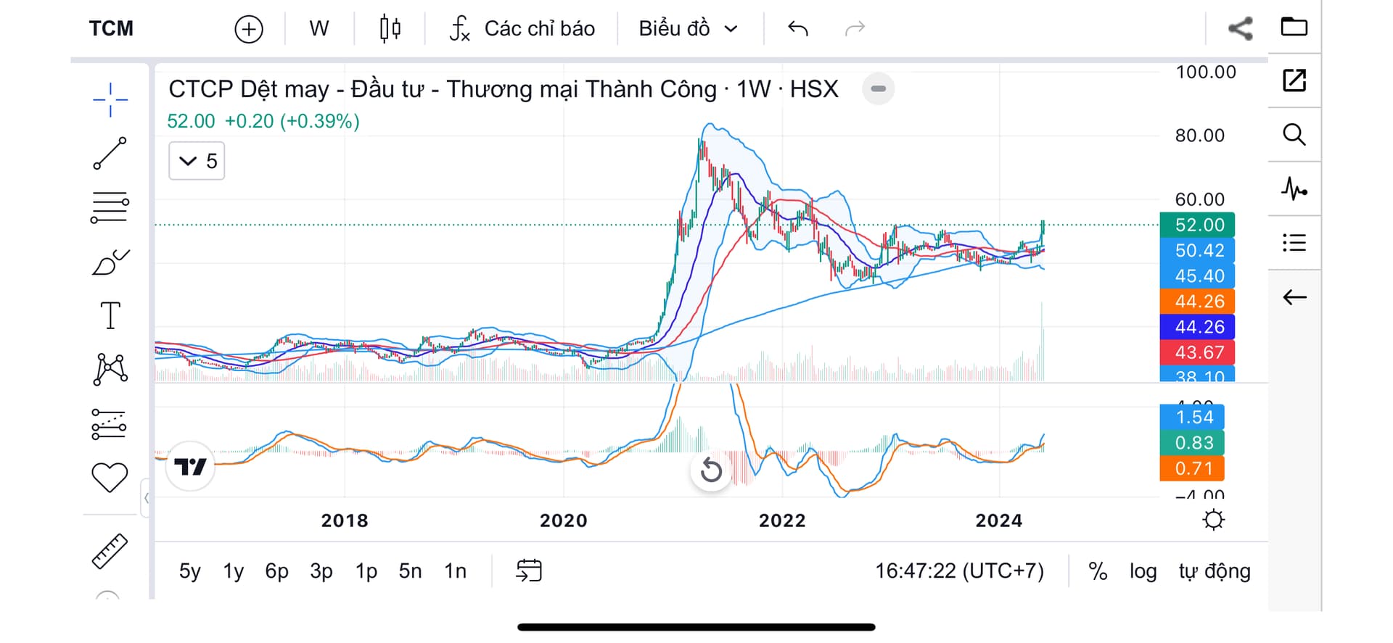Viewport: 1393px width, 643px height.
Task: Click the chart reset circular arrow button
Action: [x=711, y=470]
